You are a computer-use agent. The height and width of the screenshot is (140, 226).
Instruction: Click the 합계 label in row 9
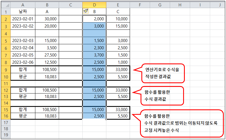pyautogui.click(x=23, y=70)
